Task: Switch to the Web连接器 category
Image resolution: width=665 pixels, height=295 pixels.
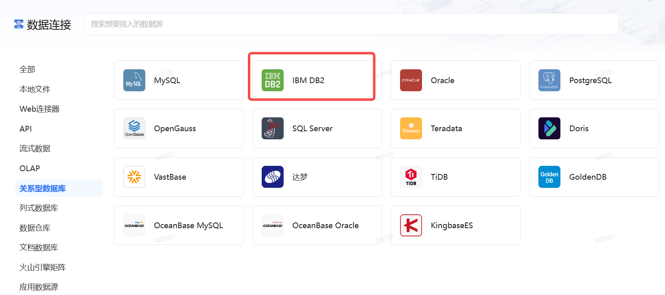Action: coord(39,109)
